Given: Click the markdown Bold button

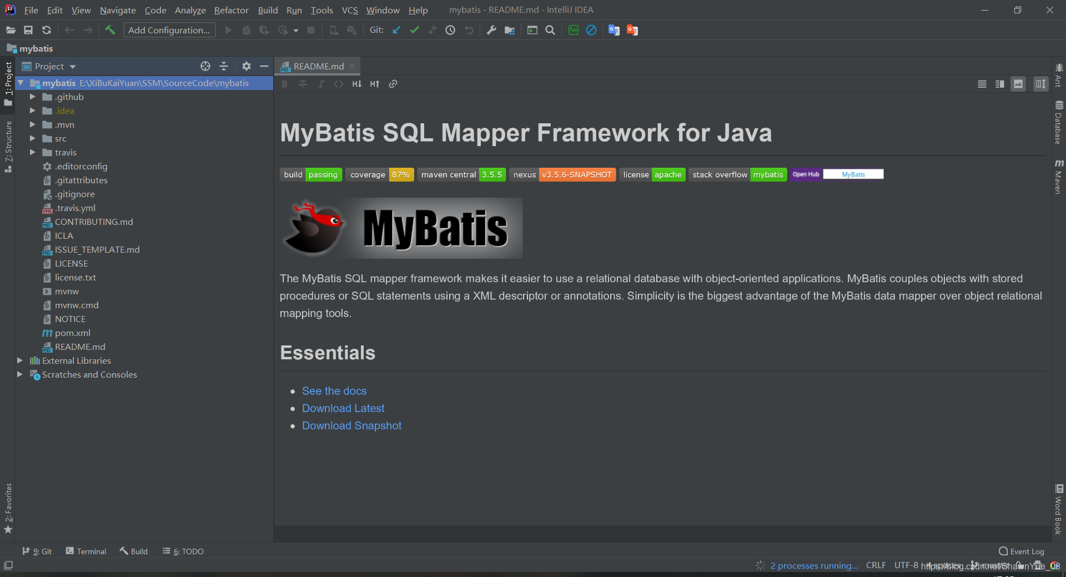Looking at the screenshot, I should click(x=285, y=84).
